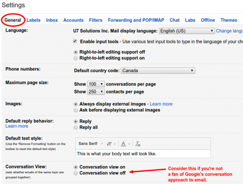The width and height of the screenshot is (243, 184).
Task: Click the Remove Formatting icon
Action: 138,144
